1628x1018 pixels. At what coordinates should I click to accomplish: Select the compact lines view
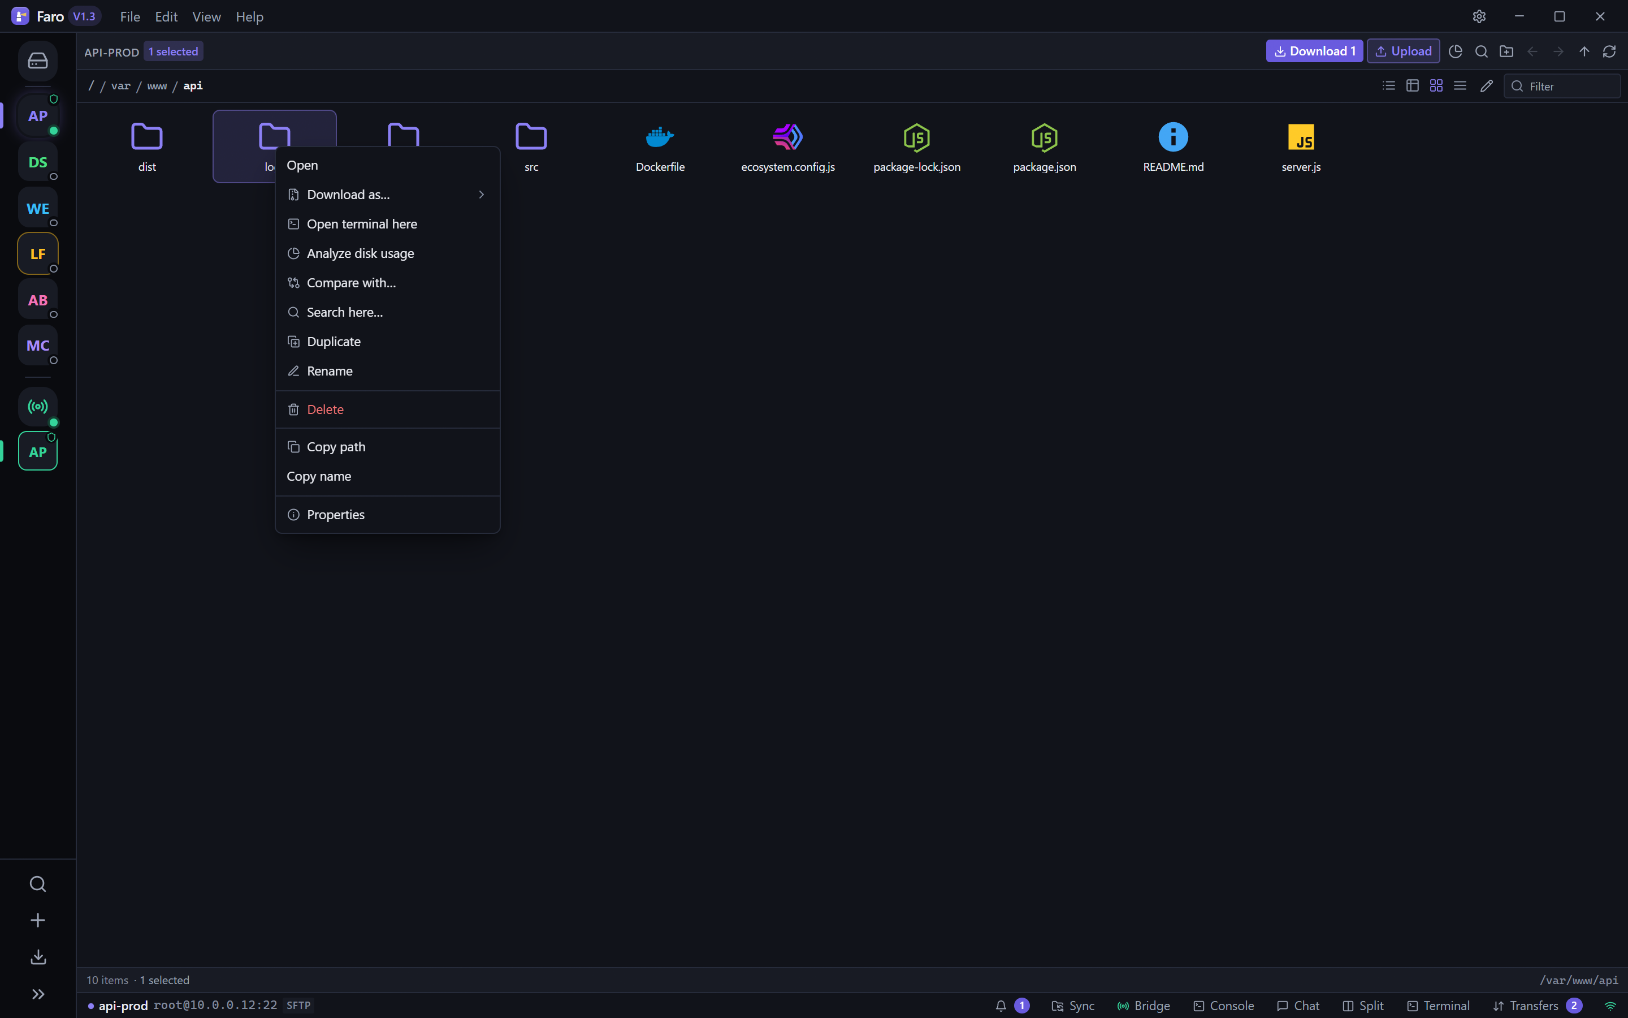[1460, 85]
